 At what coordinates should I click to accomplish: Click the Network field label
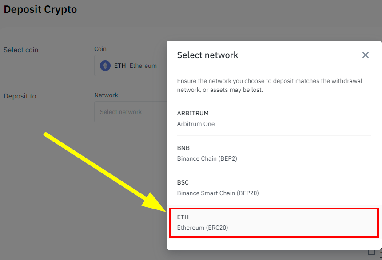[106, 95]
